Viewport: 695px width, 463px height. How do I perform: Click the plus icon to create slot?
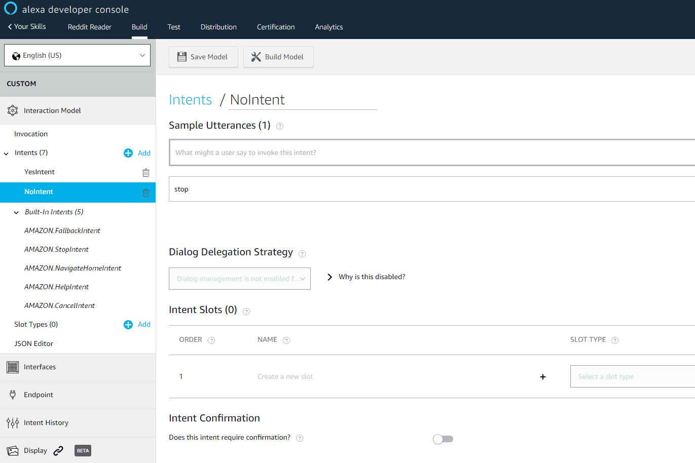[543, 377]
